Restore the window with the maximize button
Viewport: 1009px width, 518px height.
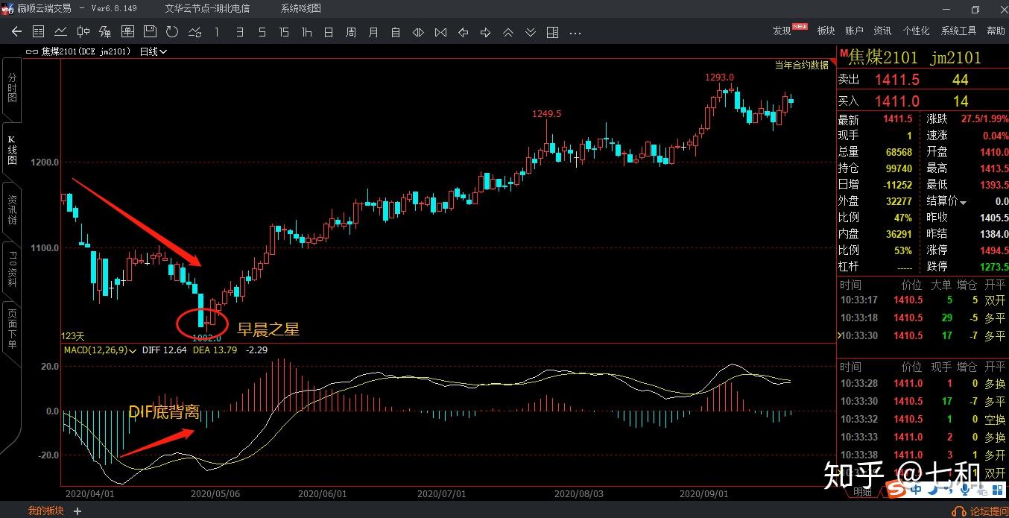(975, 9)
